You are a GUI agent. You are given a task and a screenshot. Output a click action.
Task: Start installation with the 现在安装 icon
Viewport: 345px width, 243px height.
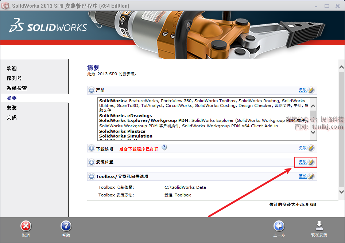pos(319,226)
